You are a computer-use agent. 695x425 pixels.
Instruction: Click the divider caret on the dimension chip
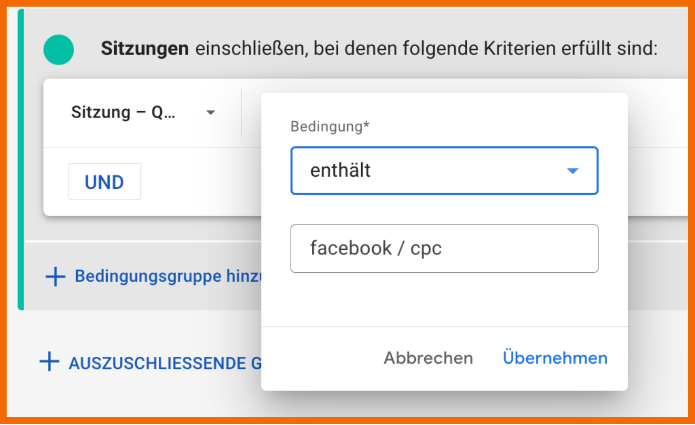click(x=210, y=113)
